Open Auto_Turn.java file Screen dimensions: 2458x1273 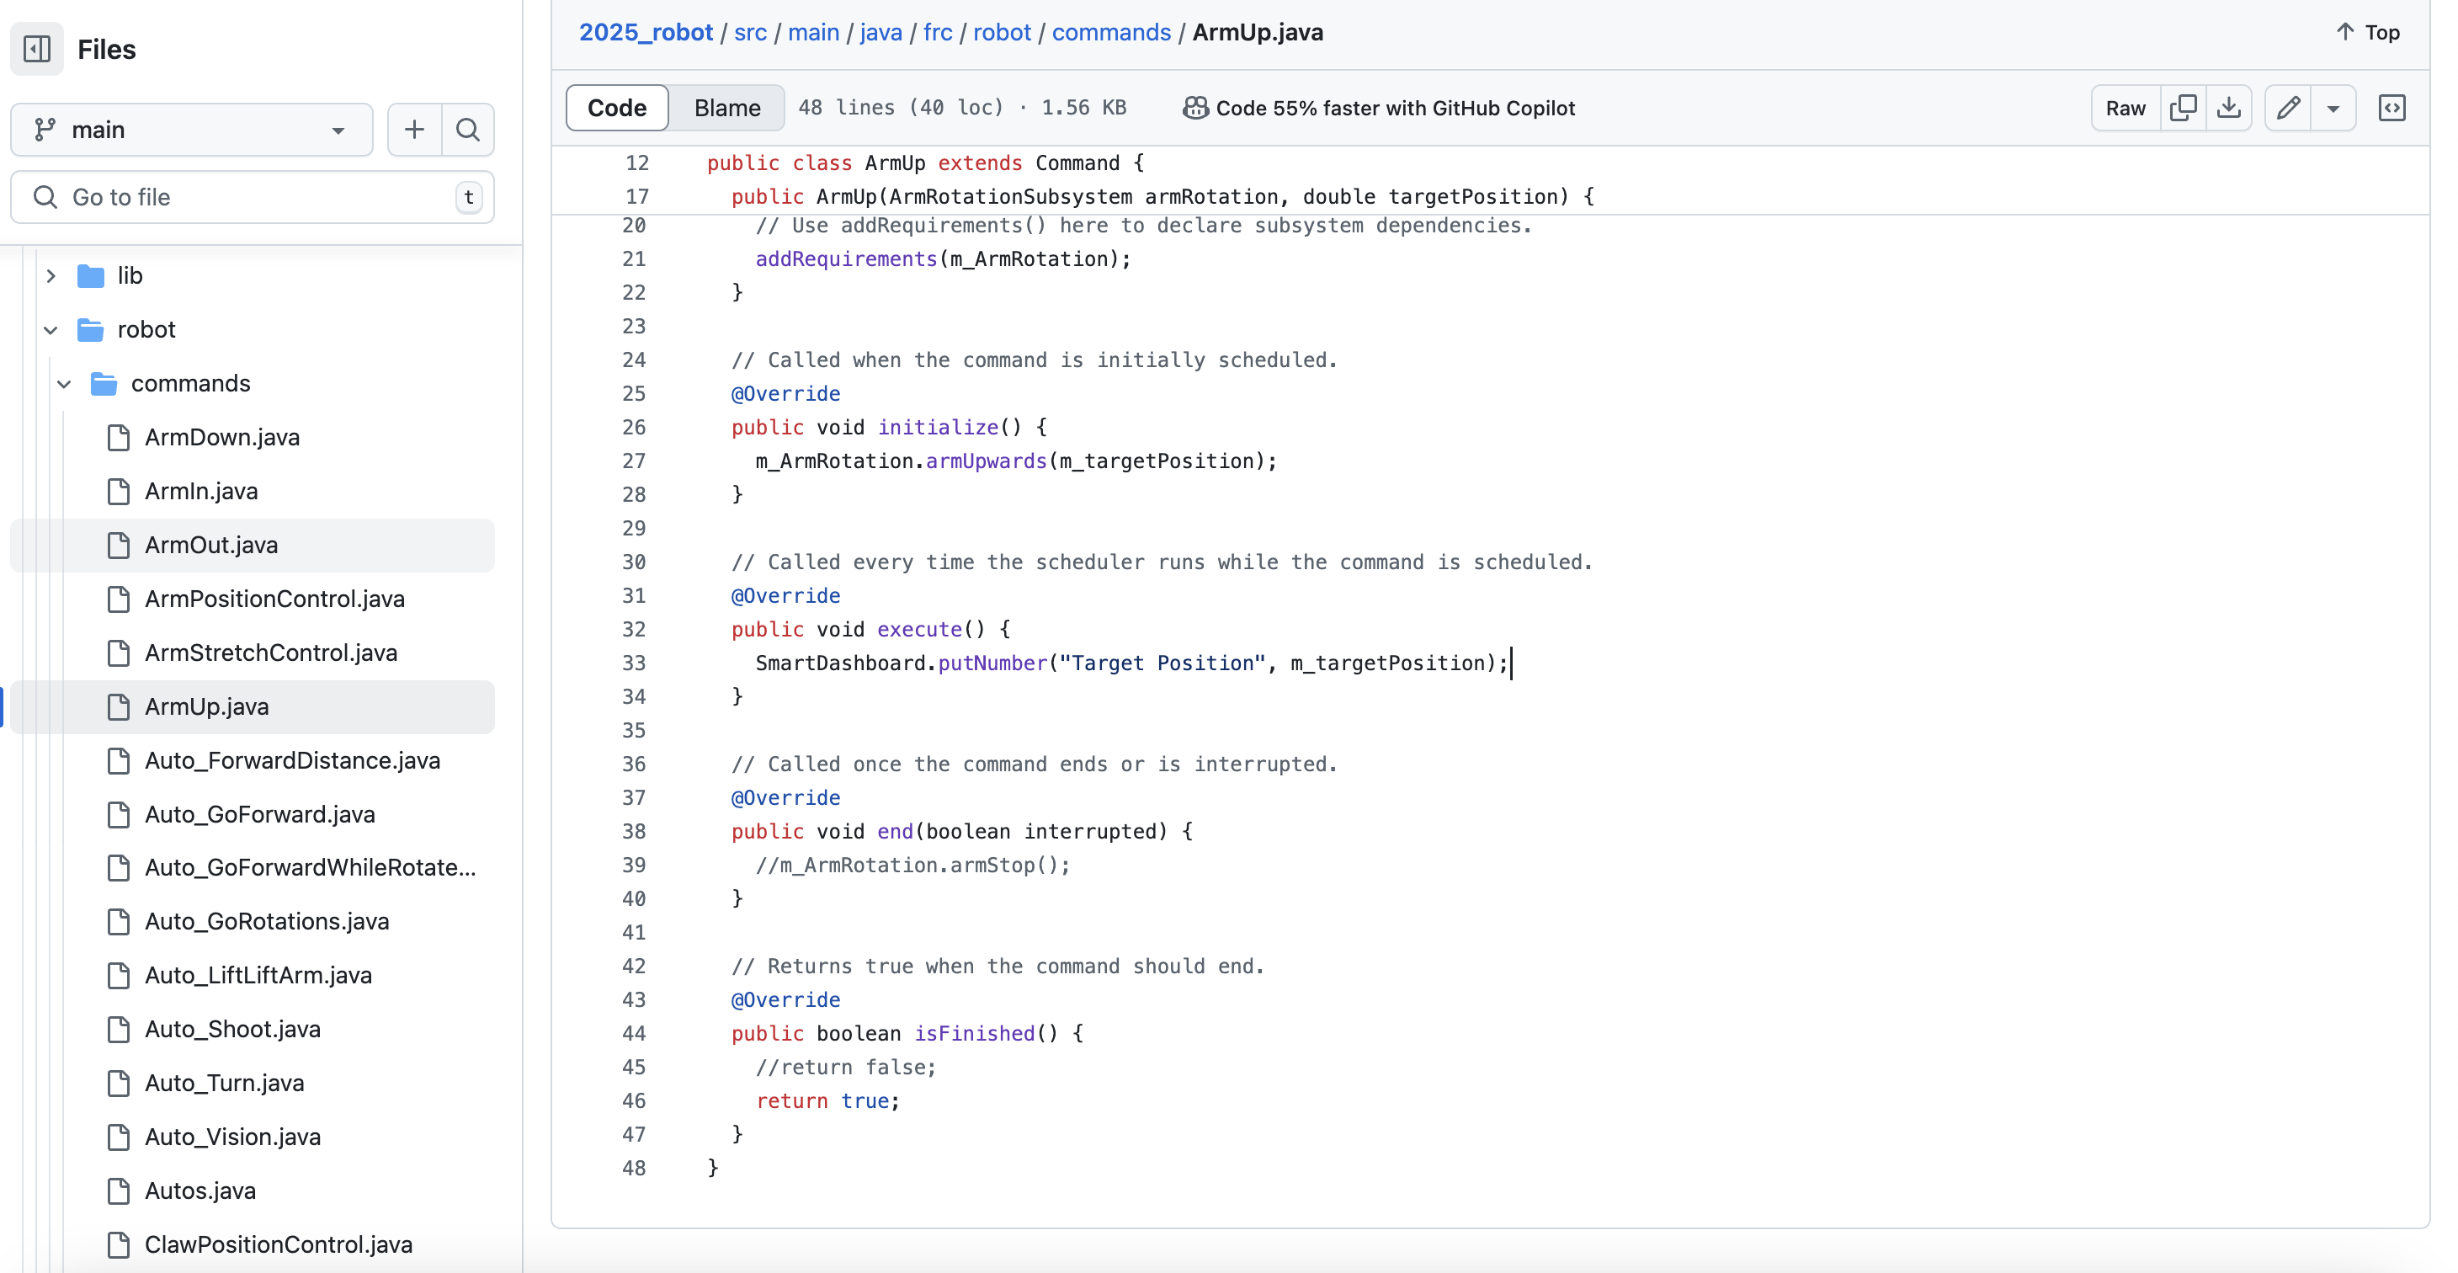224,1084
